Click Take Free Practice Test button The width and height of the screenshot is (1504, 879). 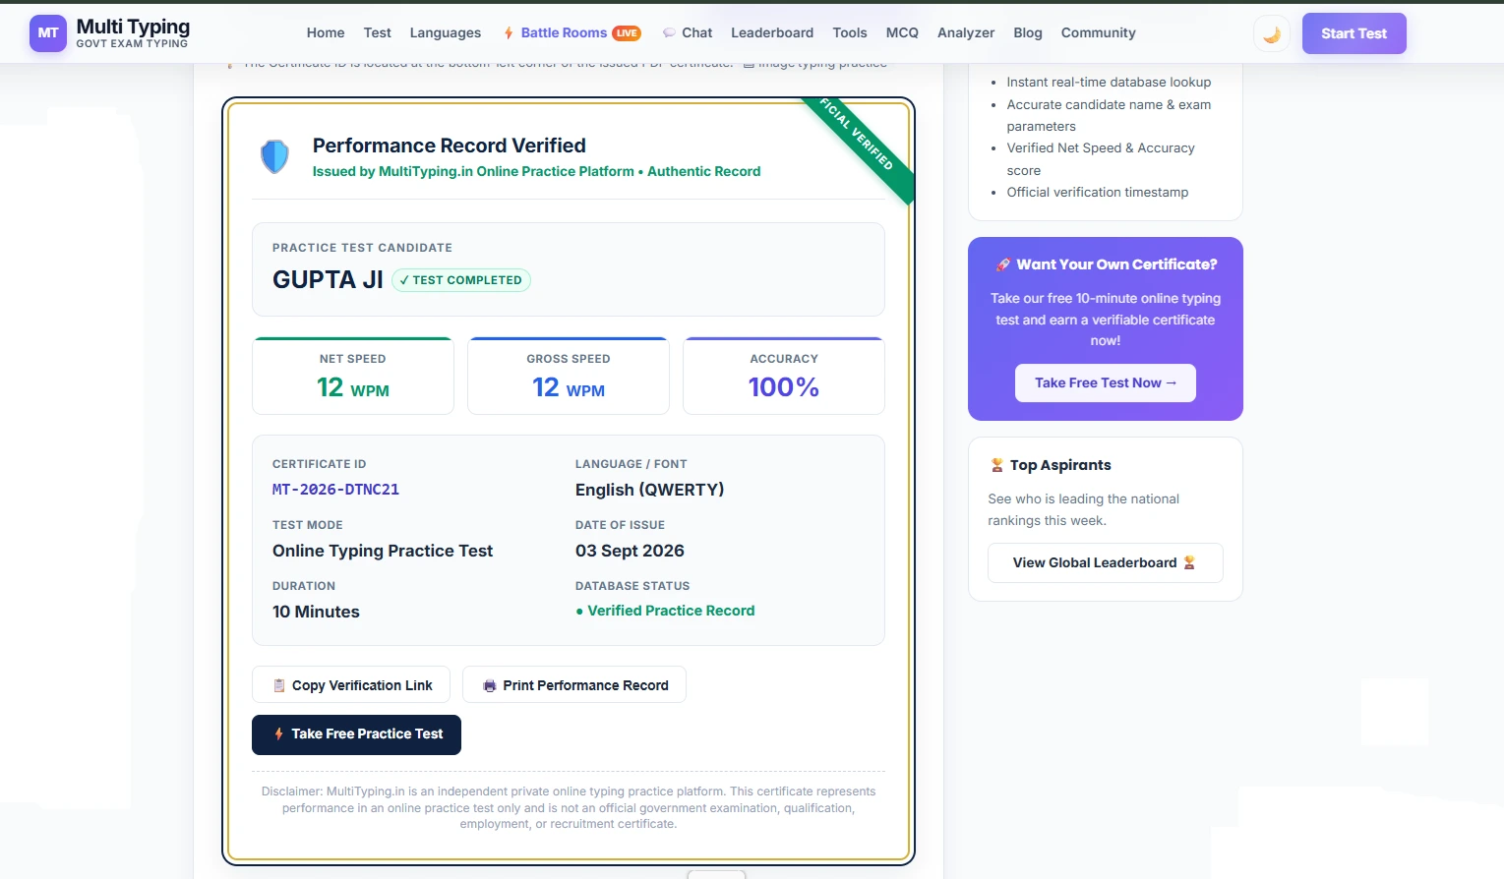pyautogui.click(x=356, y=734)
